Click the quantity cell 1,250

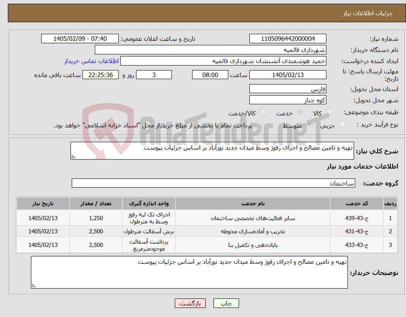96,218
